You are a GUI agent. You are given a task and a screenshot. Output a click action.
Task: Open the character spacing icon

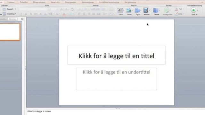51,14
